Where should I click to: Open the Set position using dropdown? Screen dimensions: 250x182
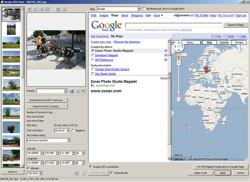tap(69, 140)
